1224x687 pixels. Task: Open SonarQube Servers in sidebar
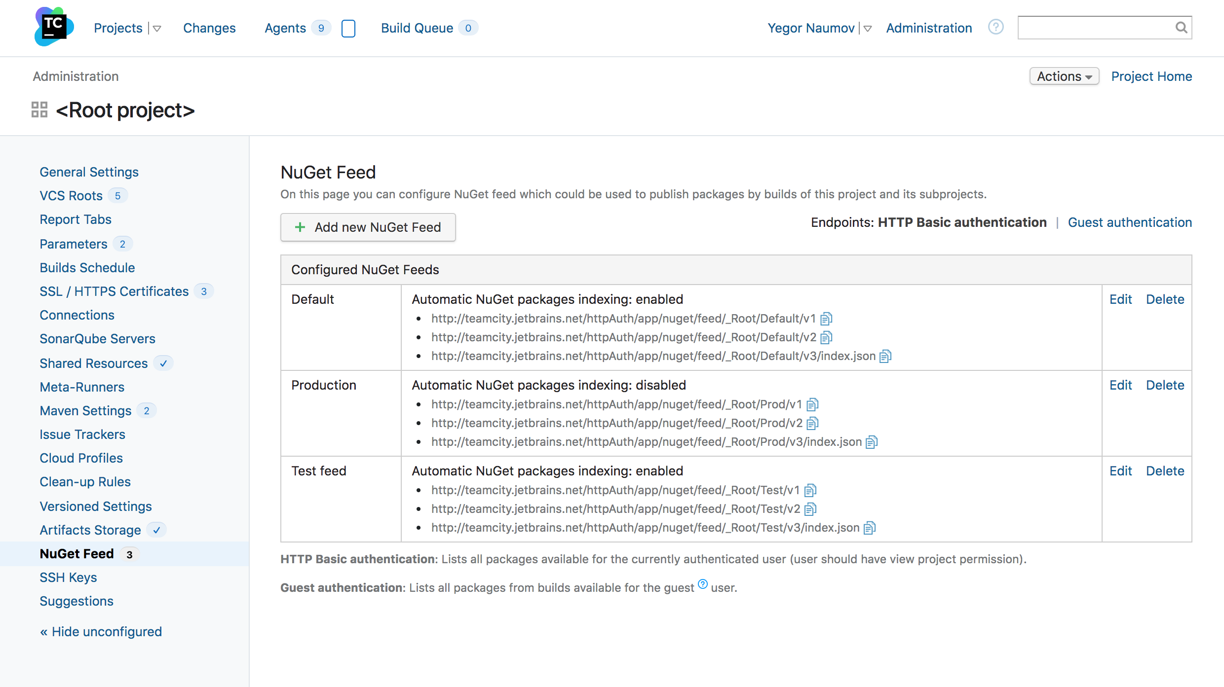(x=97, y=339)
